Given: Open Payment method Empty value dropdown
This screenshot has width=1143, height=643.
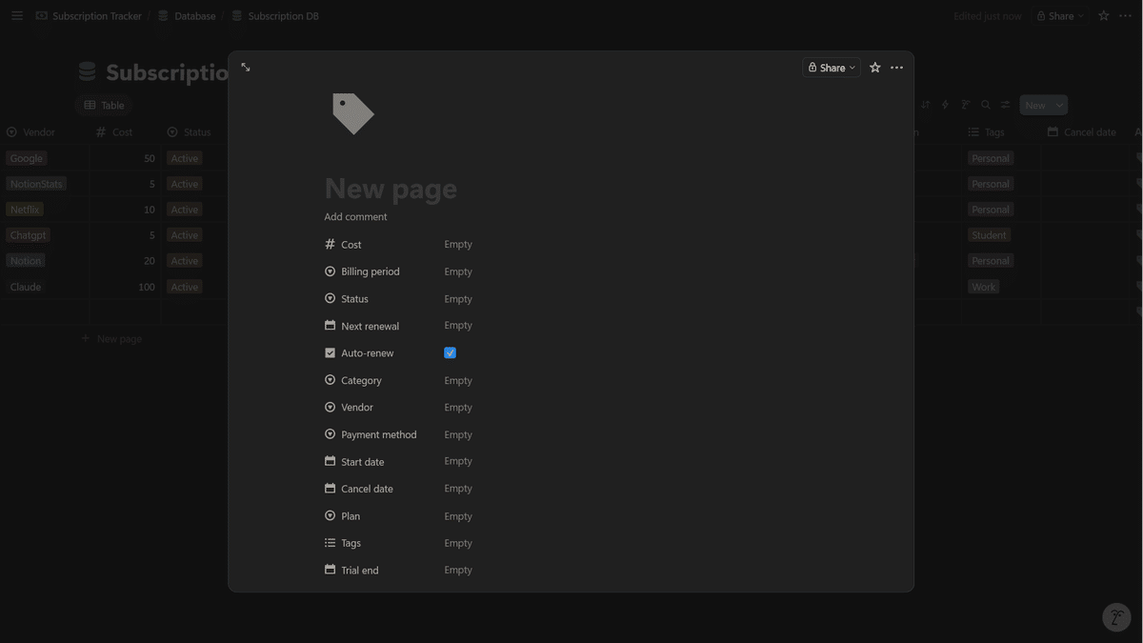Looking at the screenshot, I should point(458,434).
